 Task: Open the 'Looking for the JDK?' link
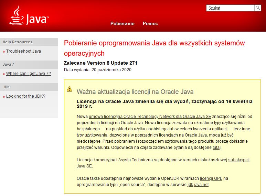[x=26, y=96]
